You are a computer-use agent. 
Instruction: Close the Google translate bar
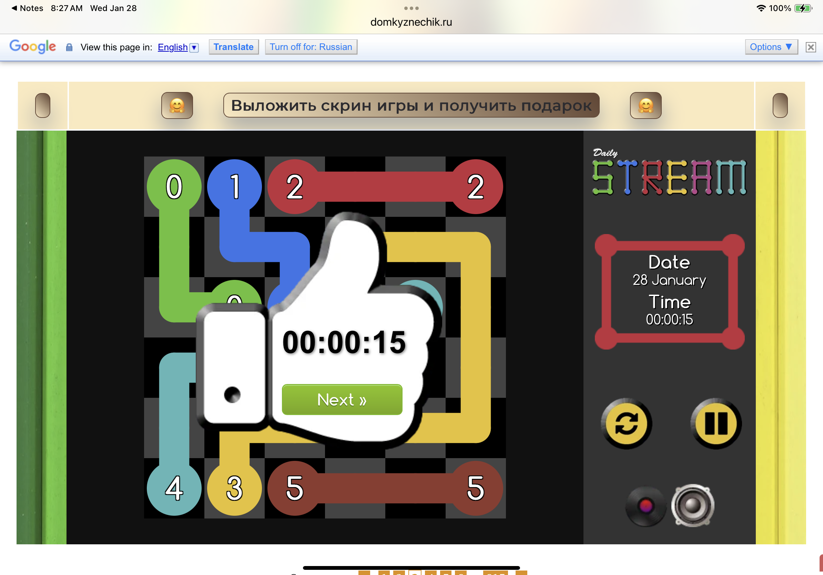(811, 47)
